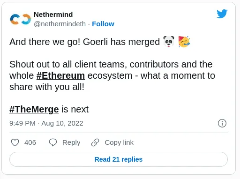This screenshot has height=179, width=240.
Task: Open the 9:49 PM timestamp
Action: click(22, 123)
